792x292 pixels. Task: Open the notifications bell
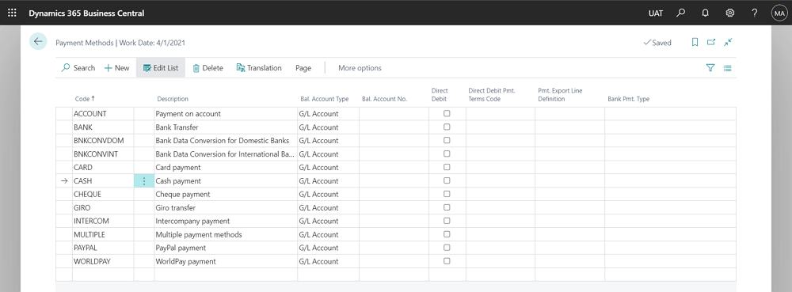click(705, 13)
